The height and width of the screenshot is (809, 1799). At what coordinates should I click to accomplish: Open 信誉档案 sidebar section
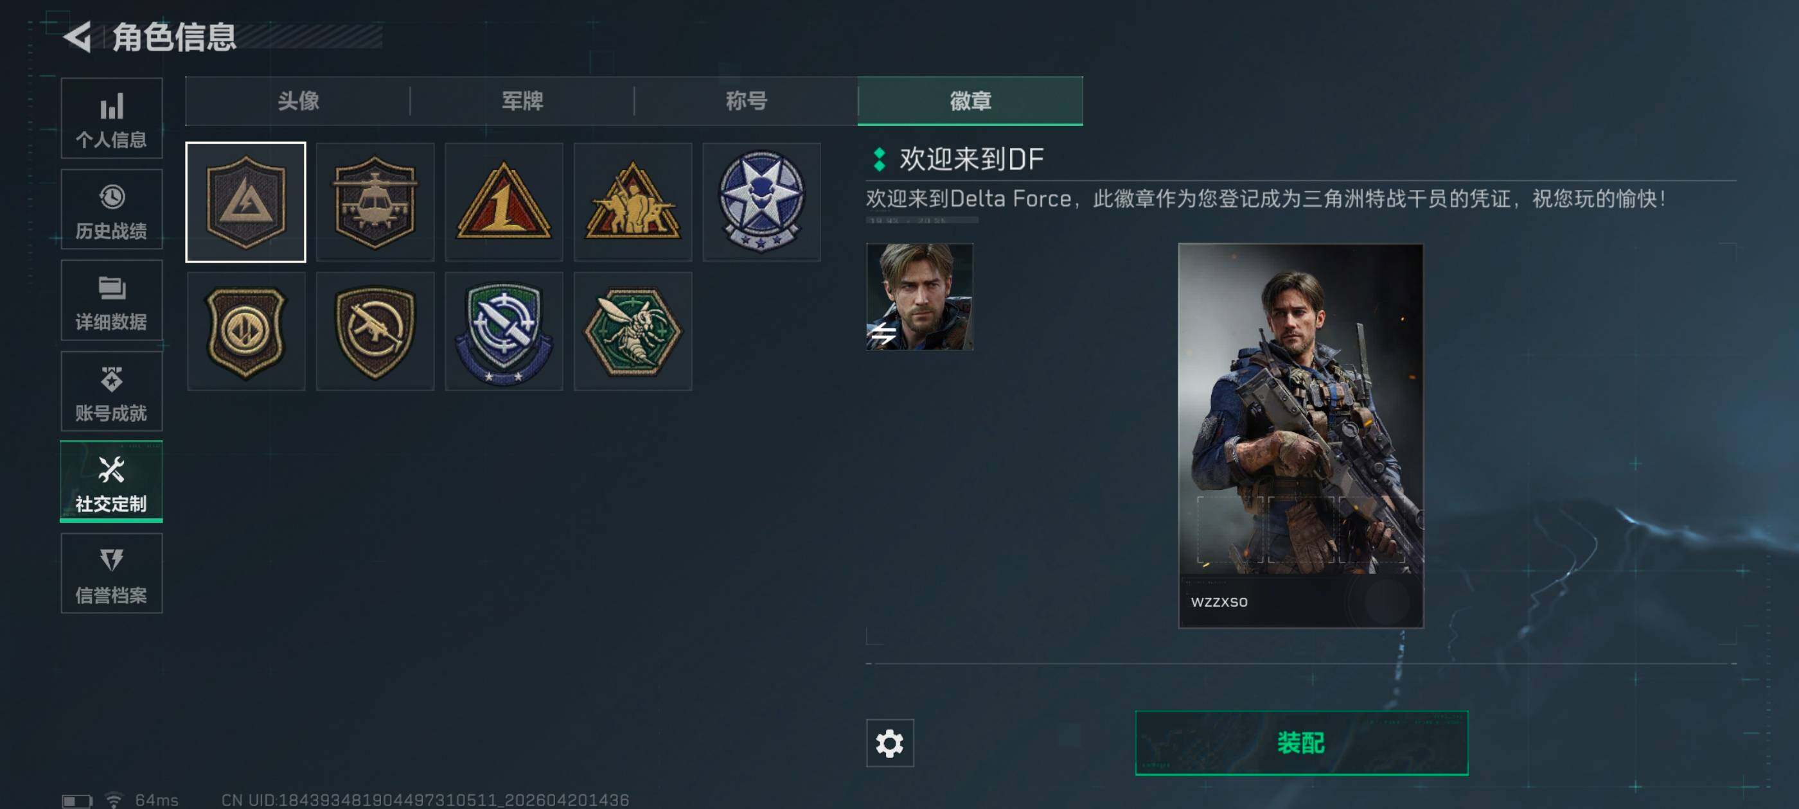tap(112, 574)
